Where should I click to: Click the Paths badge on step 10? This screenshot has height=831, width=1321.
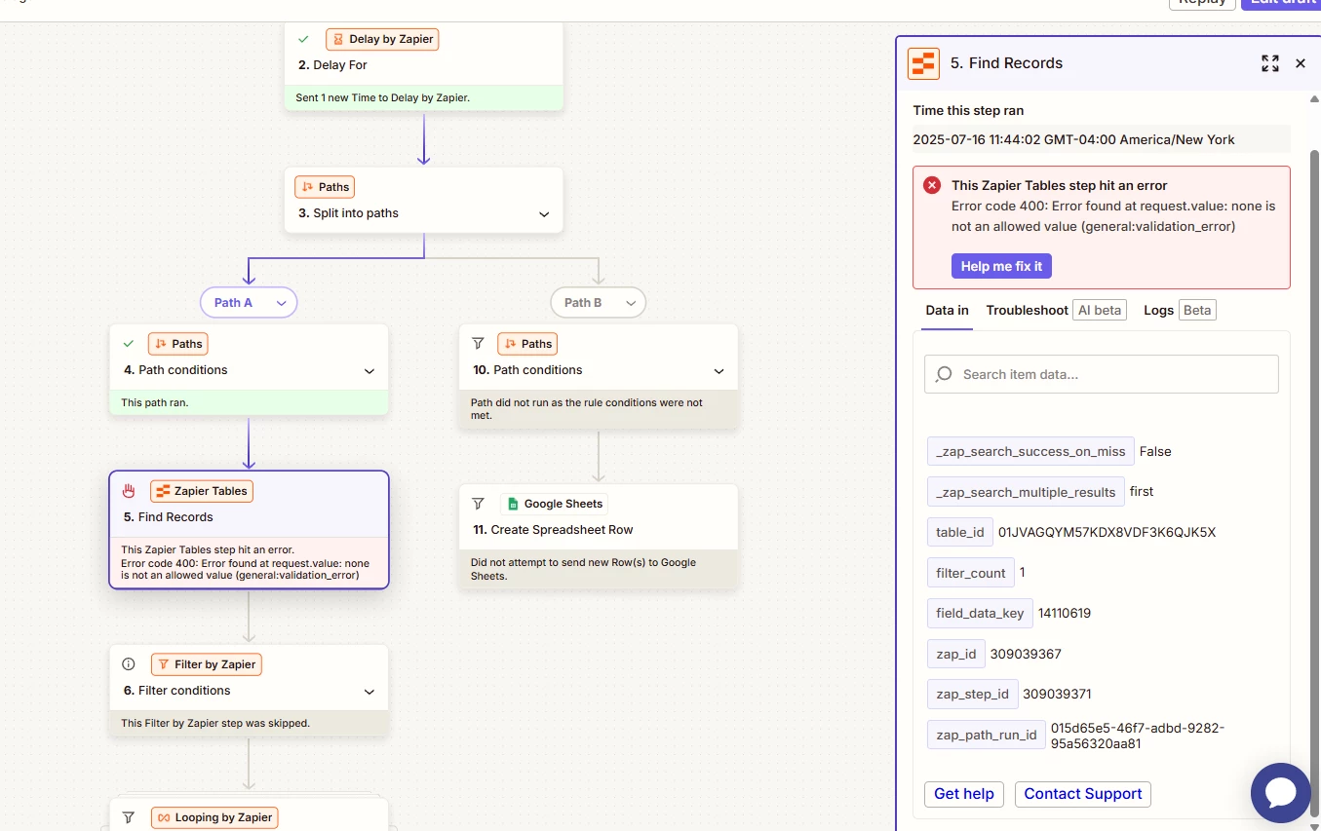coord(527,343)
